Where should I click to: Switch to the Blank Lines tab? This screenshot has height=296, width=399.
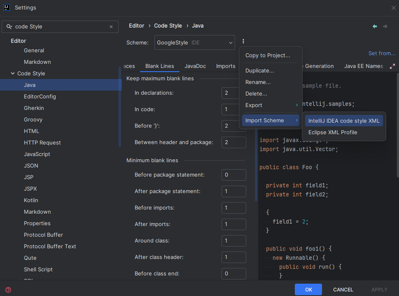click(x=159, y=66)
